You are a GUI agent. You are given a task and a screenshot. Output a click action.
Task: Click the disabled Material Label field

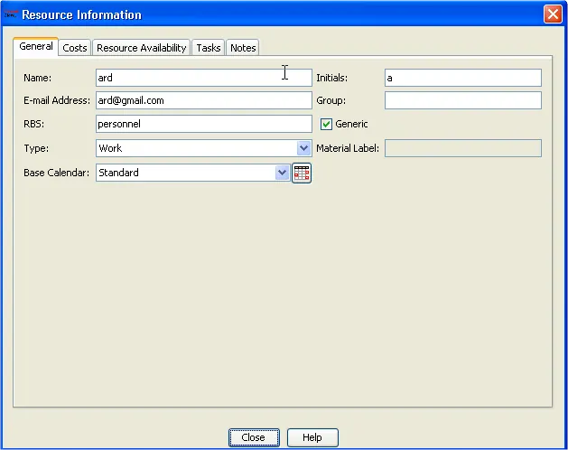tap(463, 148)
